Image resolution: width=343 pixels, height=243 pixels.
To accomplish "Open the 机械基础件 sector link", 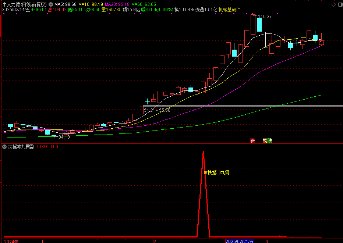I will [229, 10].
